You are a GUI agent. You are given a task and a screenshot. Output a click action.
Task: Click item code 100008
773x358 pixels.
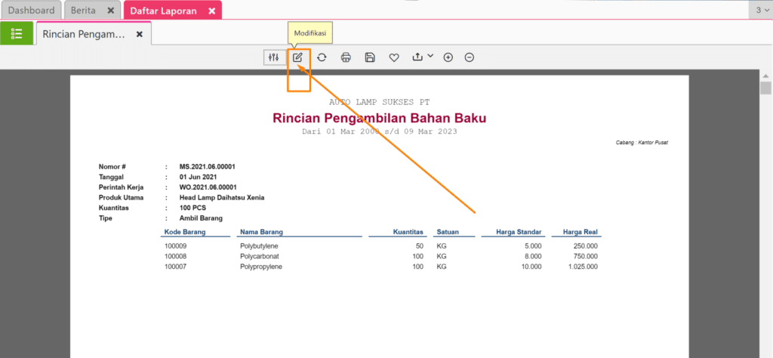(175, 257)
